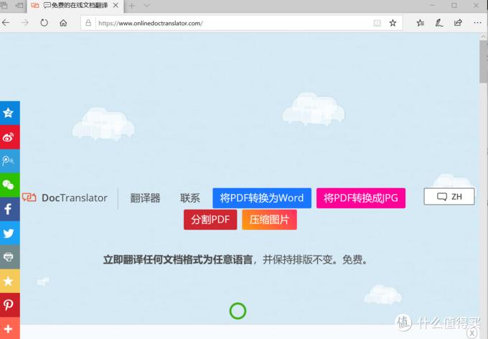
Task: Open the tab list chevron dropdown
Action: click(x=147, y=6)
